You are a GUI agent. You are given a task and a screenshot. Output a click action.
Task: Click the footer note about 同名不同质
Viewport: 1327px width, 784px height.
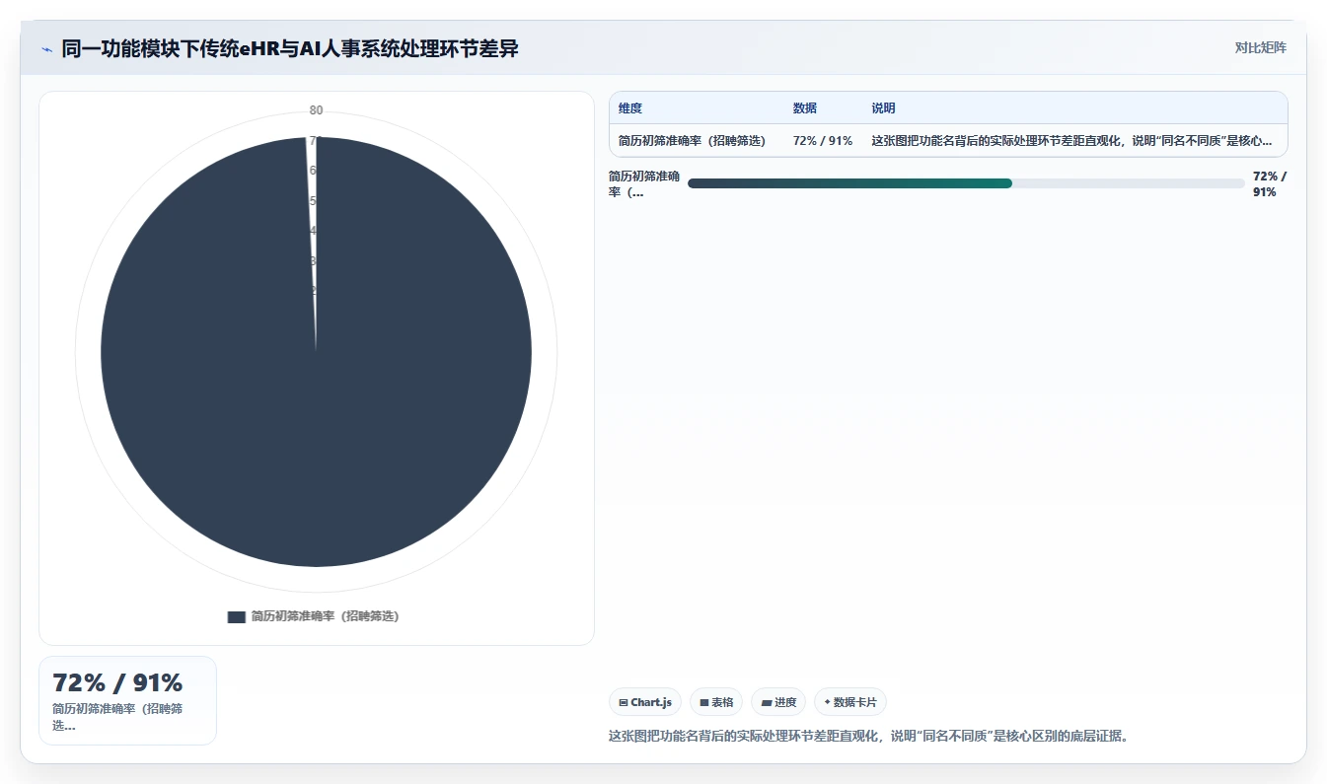[868, 736]
